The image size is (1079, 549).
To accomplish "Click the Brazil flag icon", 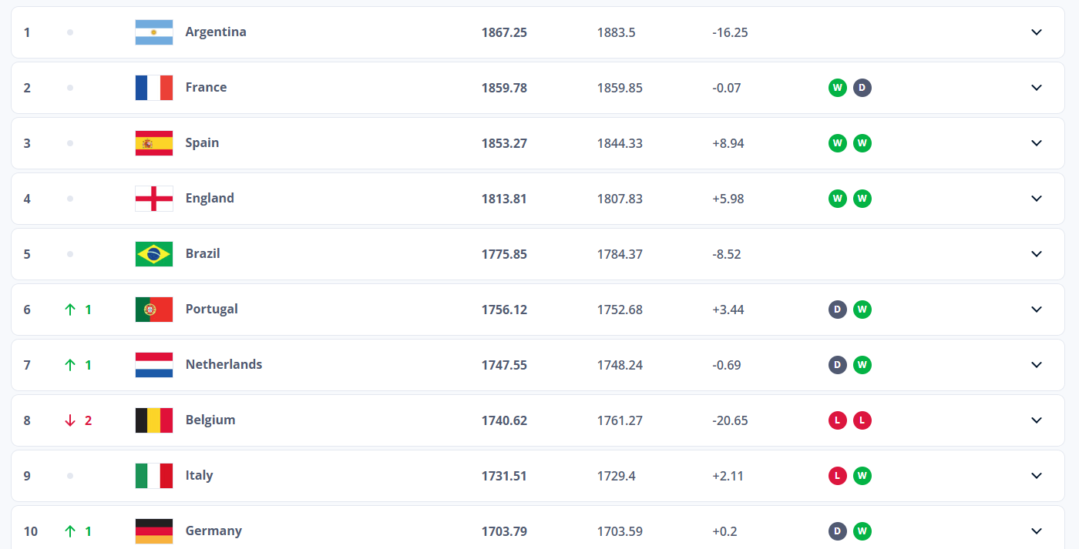I will (x=154, y=254).
